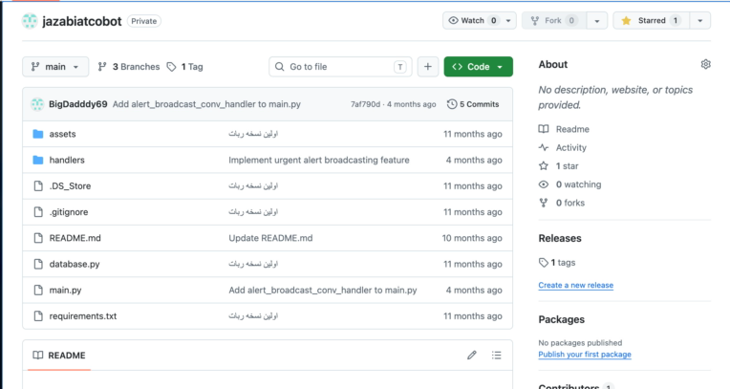The image size is (730, 389).
Task: Click the handlers folder icon
Action: (x=38, y=160)
